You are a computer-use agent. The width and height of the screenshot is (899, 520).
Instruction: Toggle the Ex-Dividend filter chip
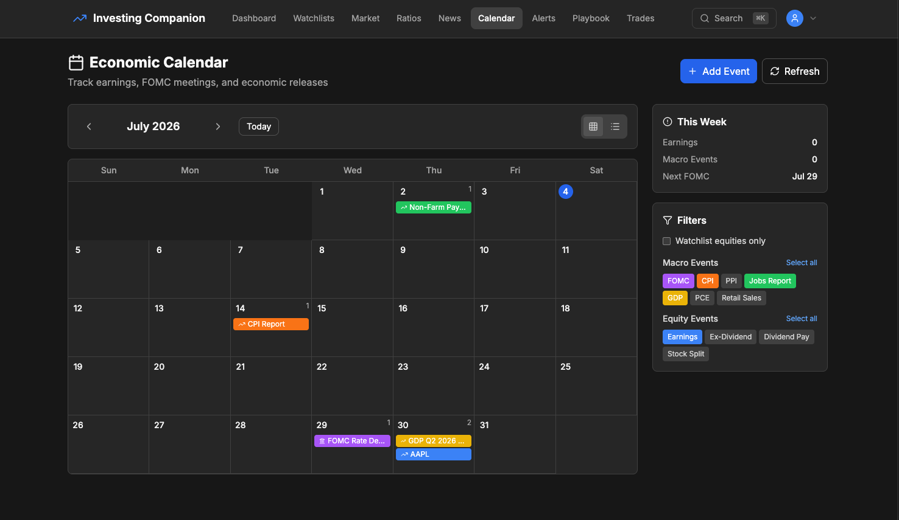tap(730, 337)
